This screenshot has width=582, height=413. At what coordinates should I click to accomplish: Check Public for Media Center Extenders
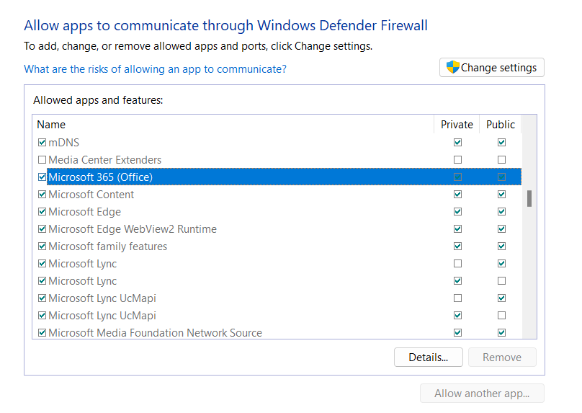pyautogui.click(x=501, y=160)
